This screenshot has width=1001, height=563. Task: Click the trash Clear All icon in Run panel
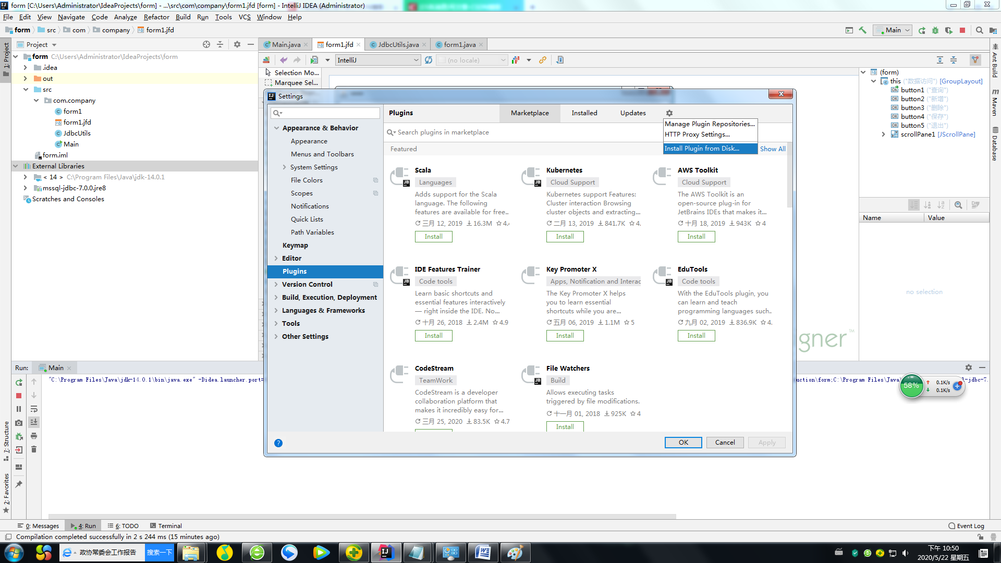(x=34, y=449)
